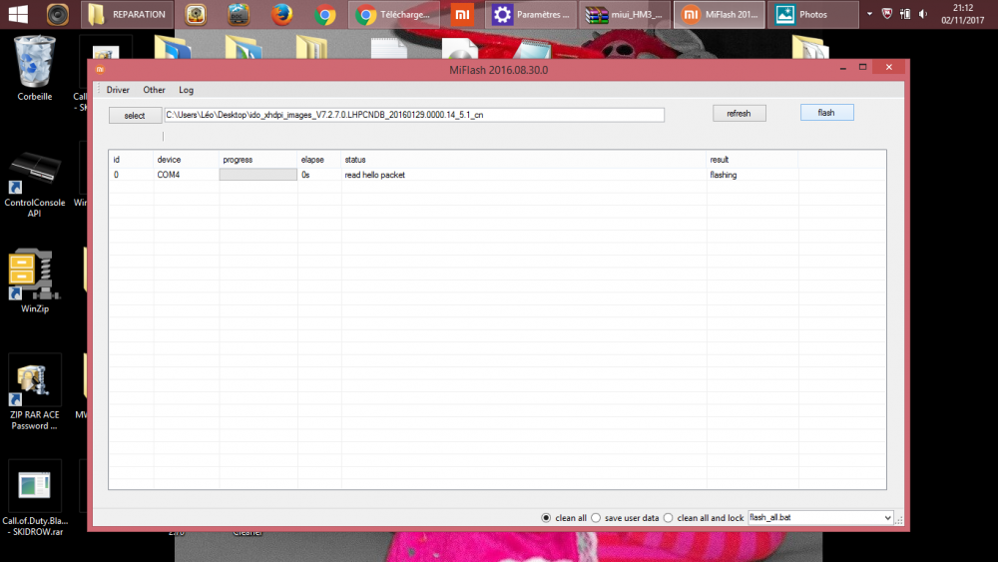Screen dimensions: 998x562
Task: Open the Log menu
Action: pyautogui.click(x=186, y=90)
